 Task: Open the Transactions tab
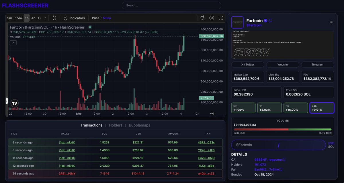[91, 125]
